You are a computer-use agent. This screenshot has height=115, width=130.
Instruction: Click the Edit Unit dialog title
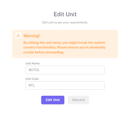coord(65,14)
